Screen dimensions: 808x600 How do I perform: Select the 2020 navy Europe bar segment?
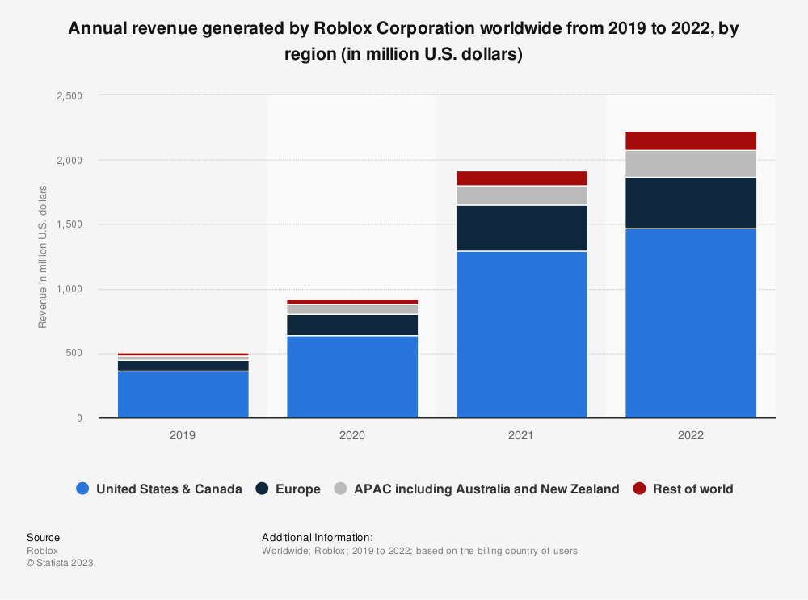(352, 325)
